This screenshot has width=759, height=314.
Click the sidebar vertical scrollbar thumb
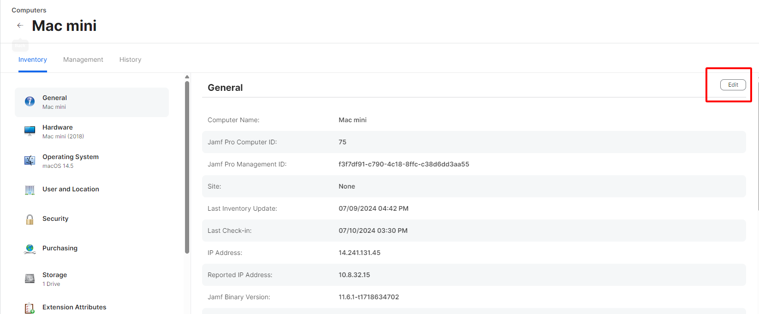(187, 166)
